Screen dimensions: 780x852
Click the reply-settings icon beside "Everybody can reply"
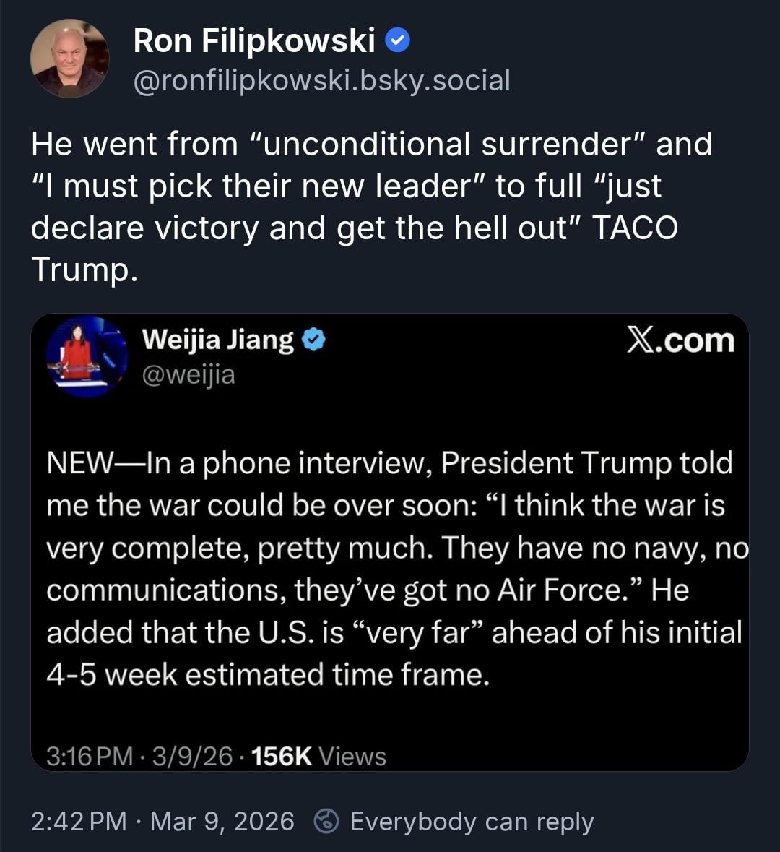327,821
